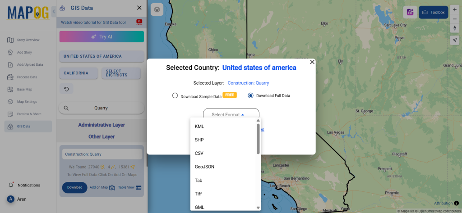Expand the Select Format dropdown
The width and height of the screenshot is (462, 213).
tap(231, 115)
